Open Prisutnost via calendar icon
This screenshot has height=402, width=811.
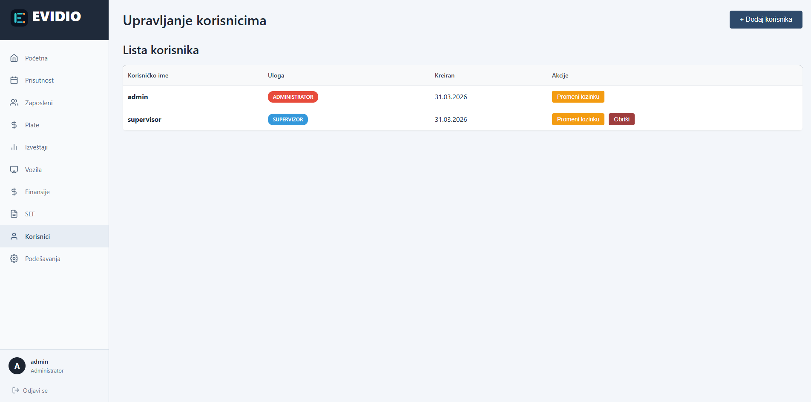click(14, 80)
